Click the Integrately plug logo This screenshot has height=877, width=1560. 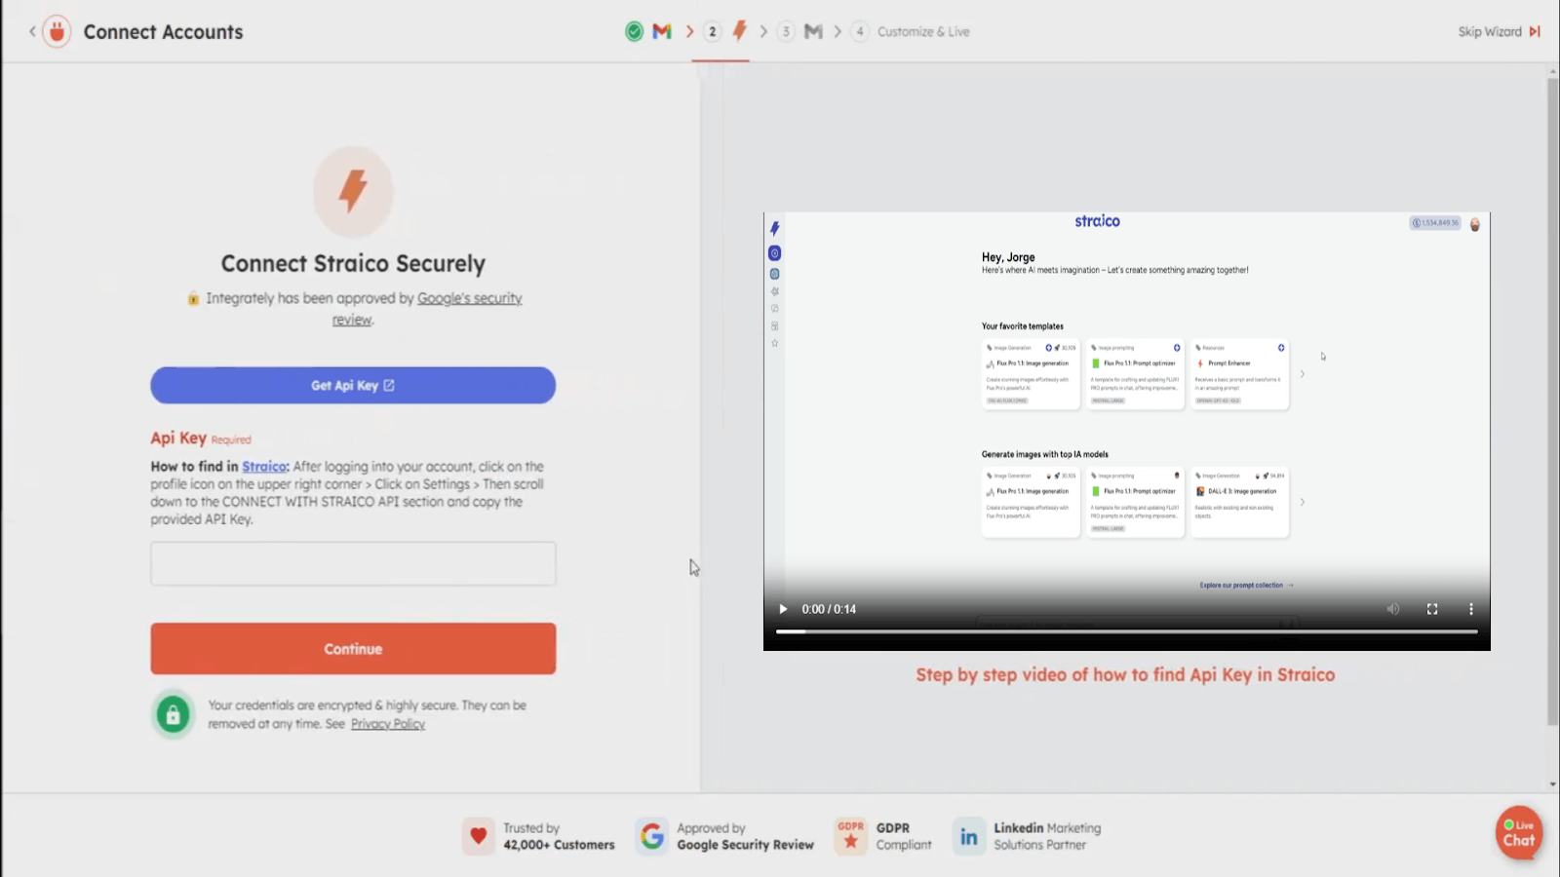point(58,31)
